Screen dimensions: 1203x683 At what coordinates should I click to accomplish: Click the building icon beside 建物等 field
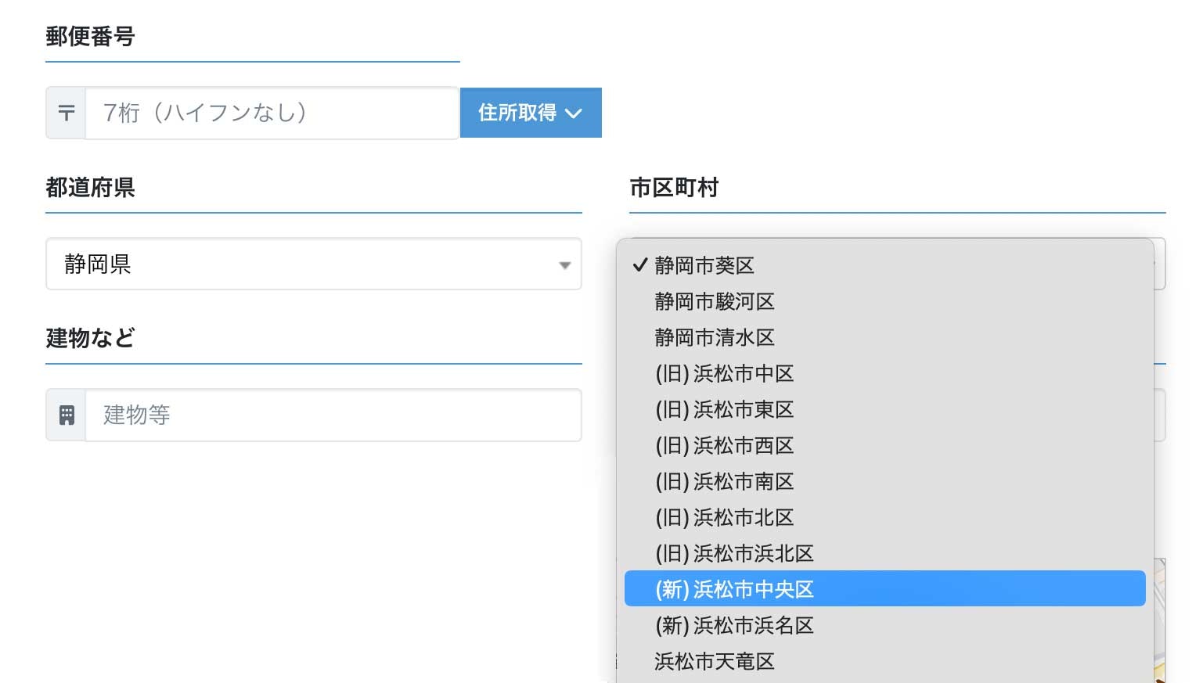(x=67, y=415)
